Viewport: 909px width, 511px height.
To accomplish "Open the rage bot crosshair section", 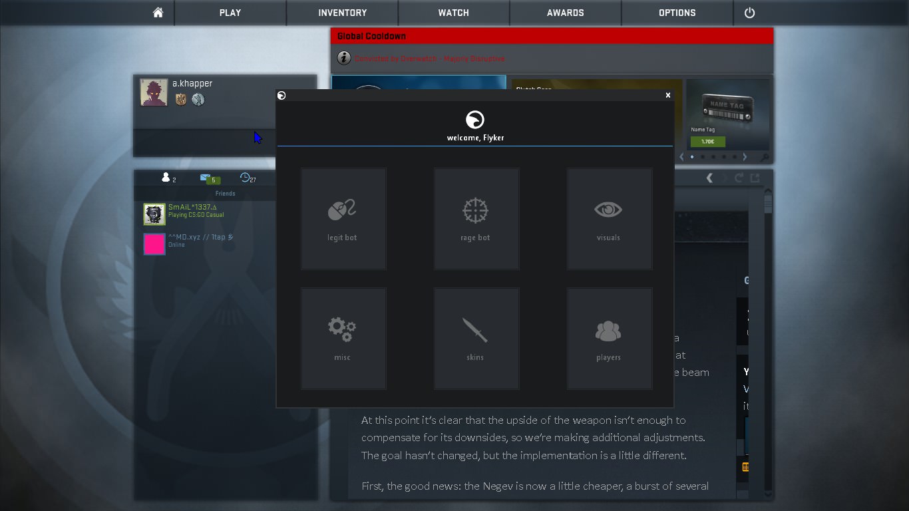I will [x=476, y=219].
